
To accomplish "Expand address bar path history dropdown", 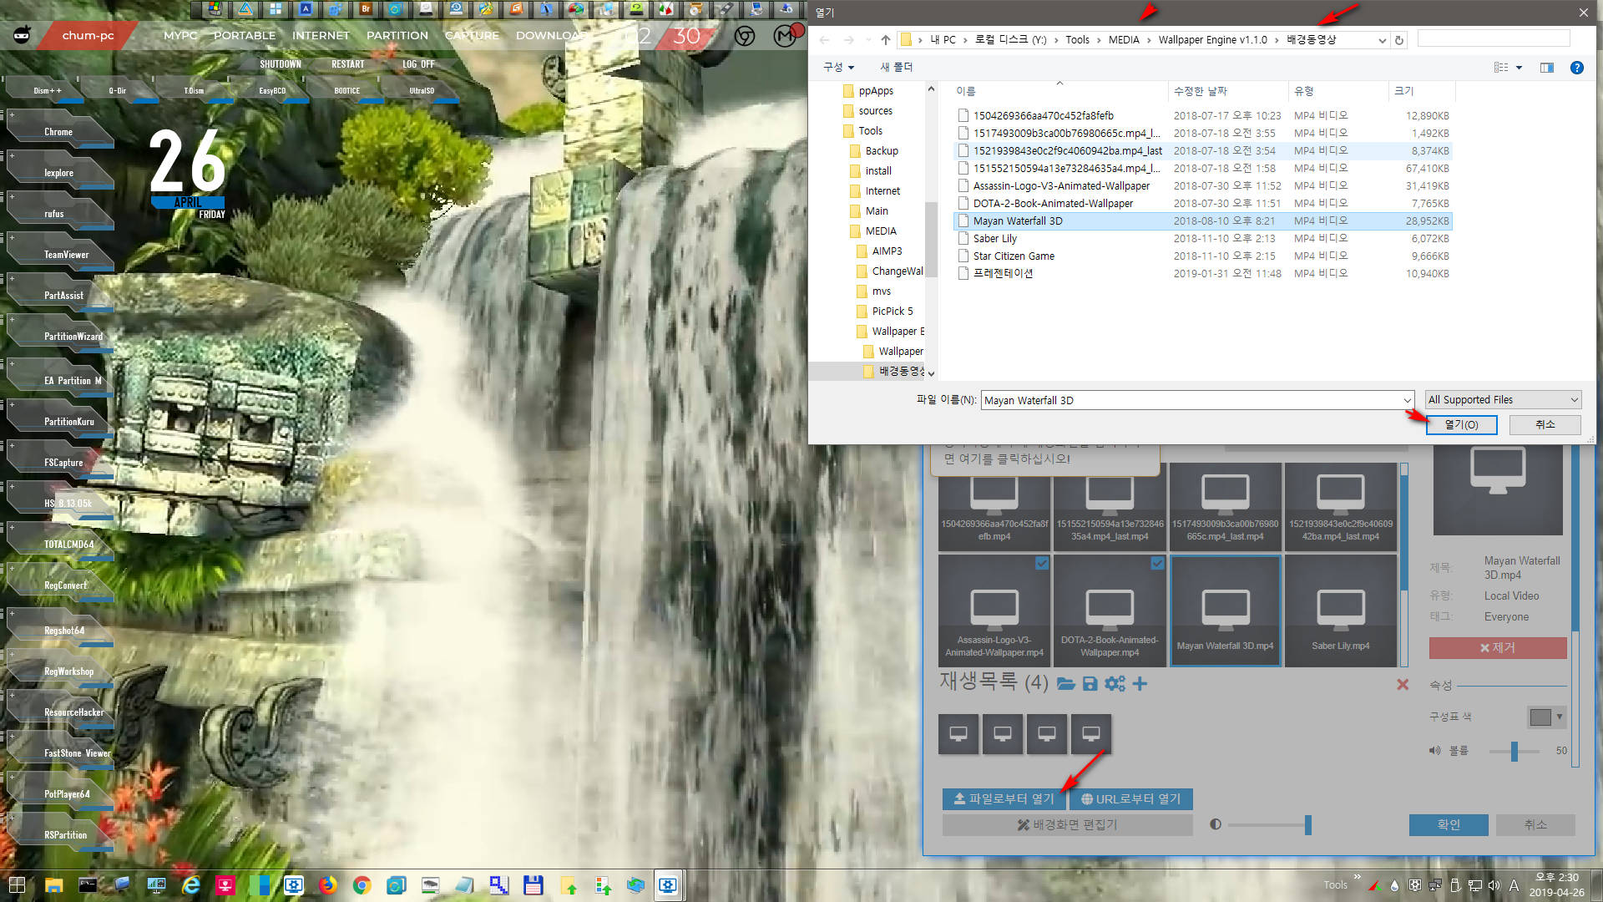I will [x=1382, y=40].
